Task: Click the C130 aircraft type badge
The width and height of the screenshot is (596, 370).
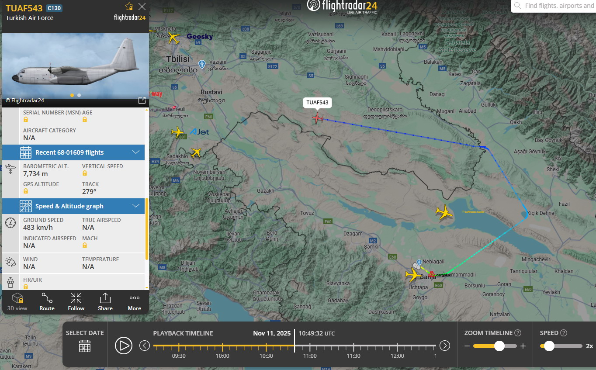Action: [x=54, y=8]
